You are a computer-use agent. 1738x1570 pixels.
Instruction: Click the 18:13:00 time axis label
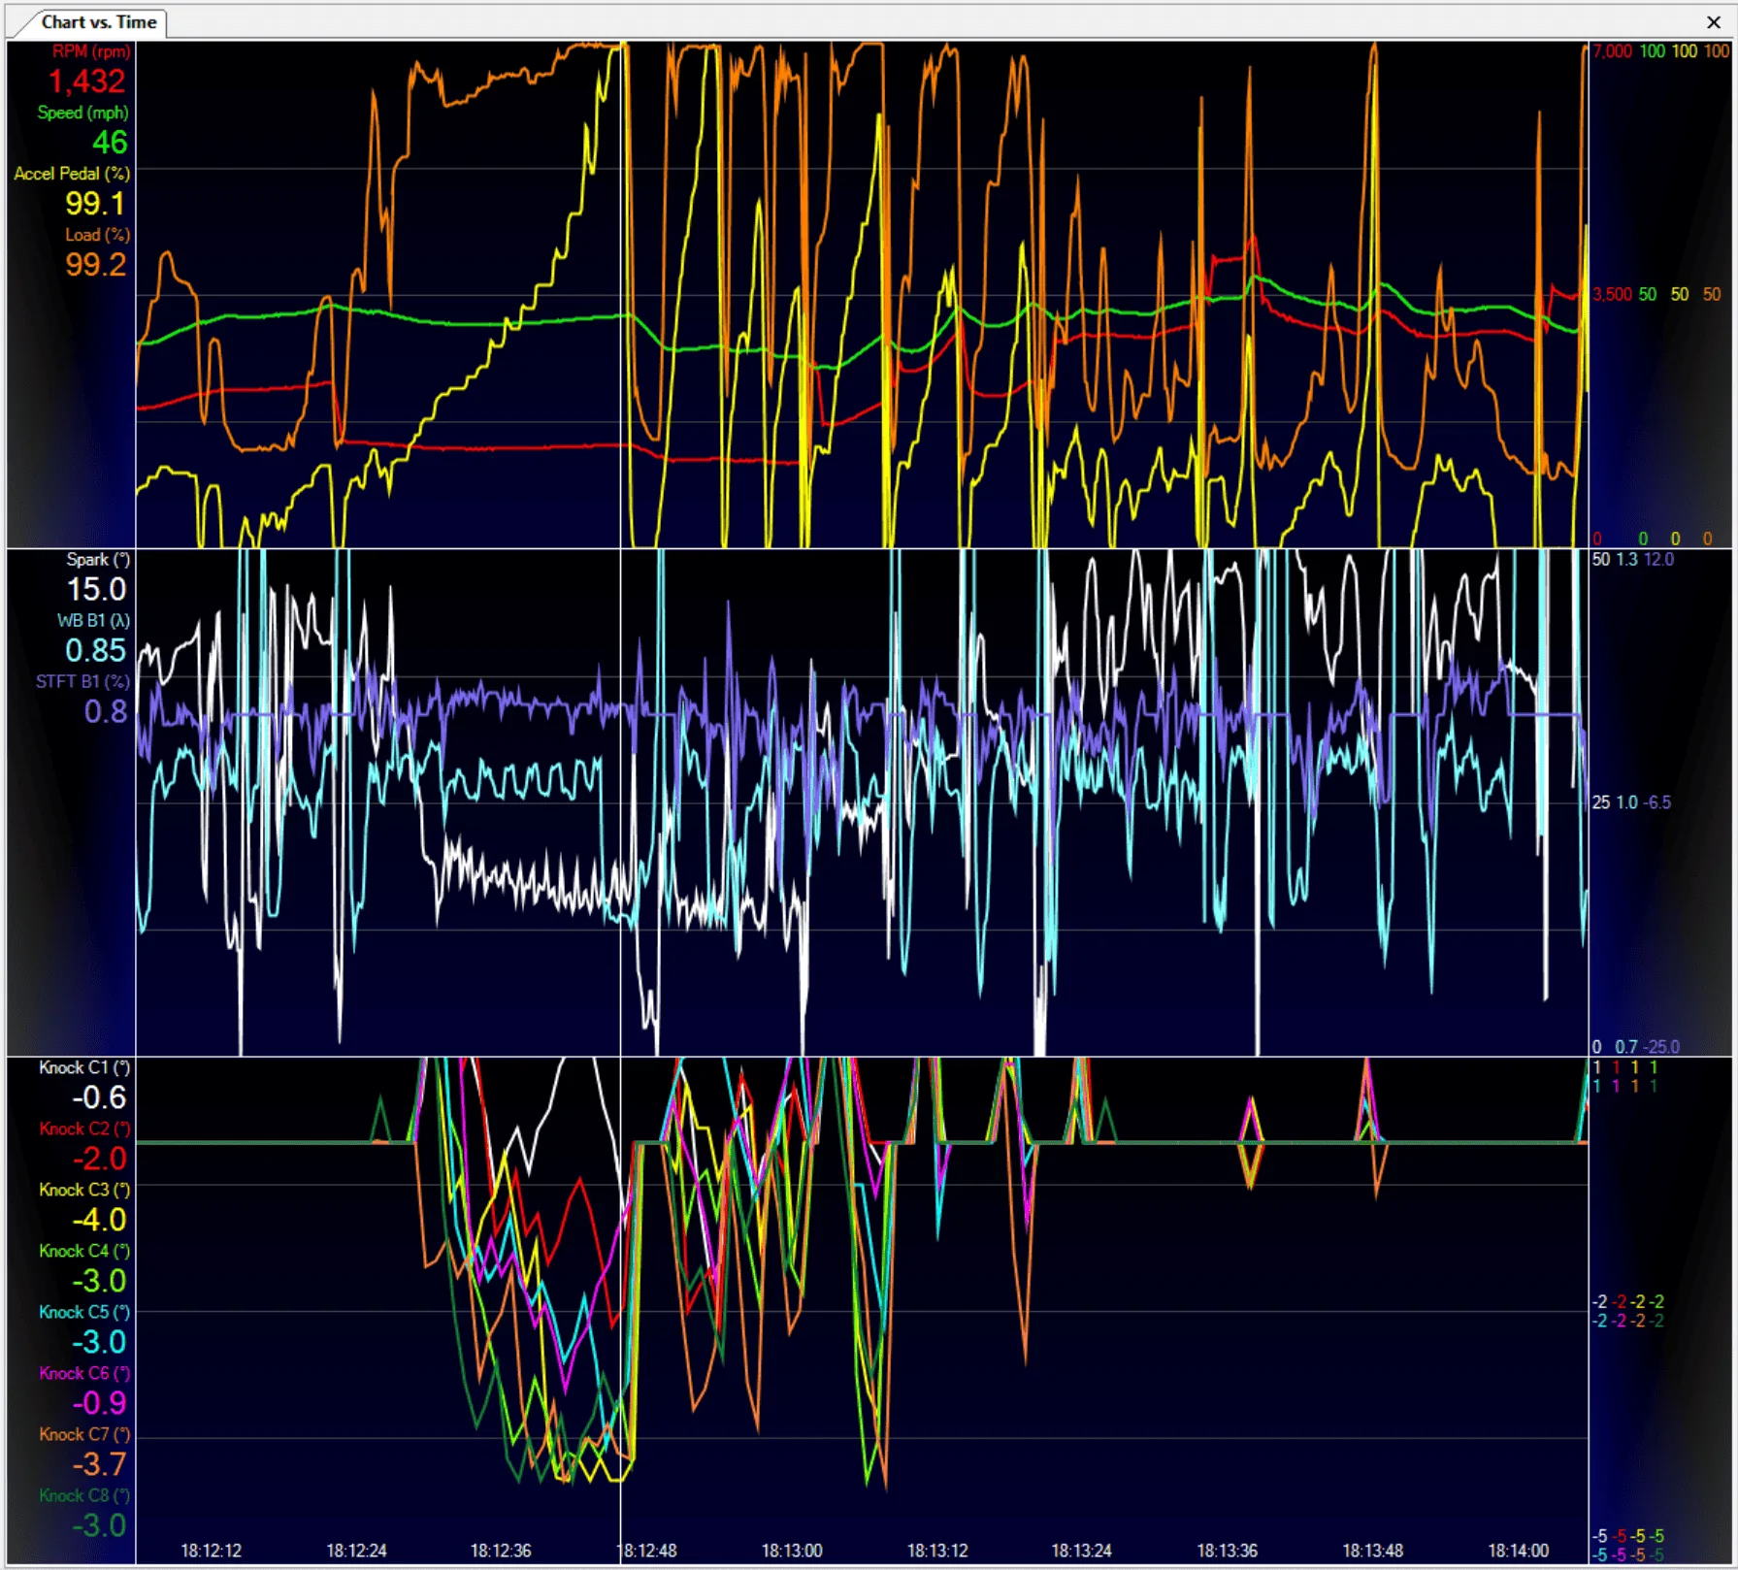click(792, 1551)
